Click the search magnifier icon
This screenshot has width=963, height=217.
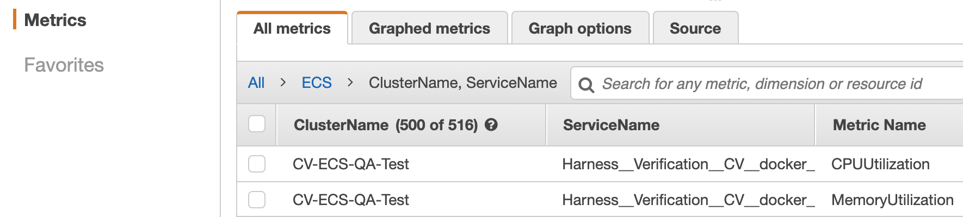(x=586, y=85)
